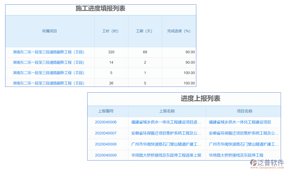
Task: Open the project link in the 320-hour row
Action: (x=49, y=52)
